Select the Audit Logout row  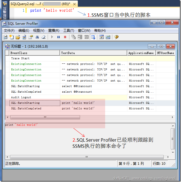tap(90, 97)
